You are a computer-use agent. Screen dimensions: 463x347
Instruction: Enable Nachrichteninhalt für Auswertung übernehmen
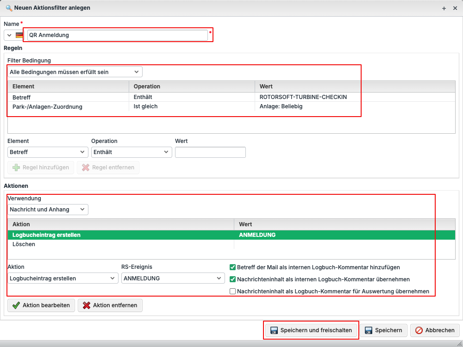tap(233, 291)
